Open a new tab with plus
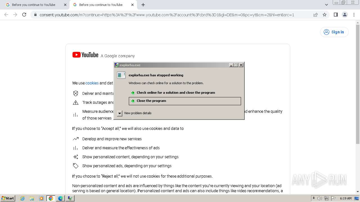The image size is (360, 202). tap(143, 5)
